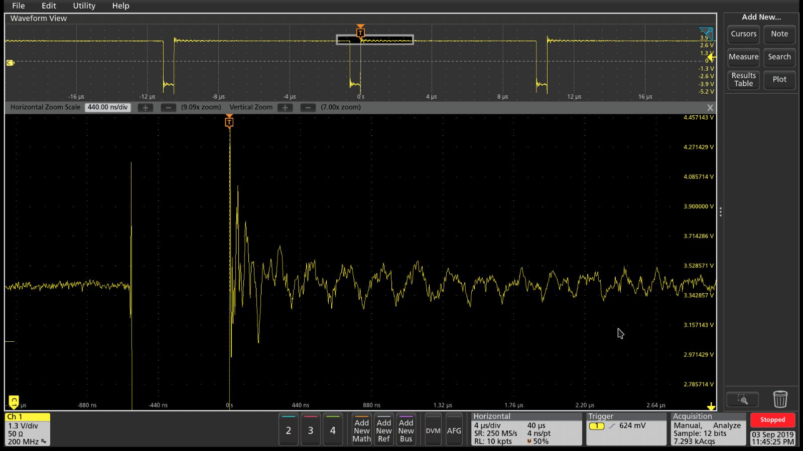Toggle the AFG button
Viewport: 803px width, 451px height.
pos(454,429)
